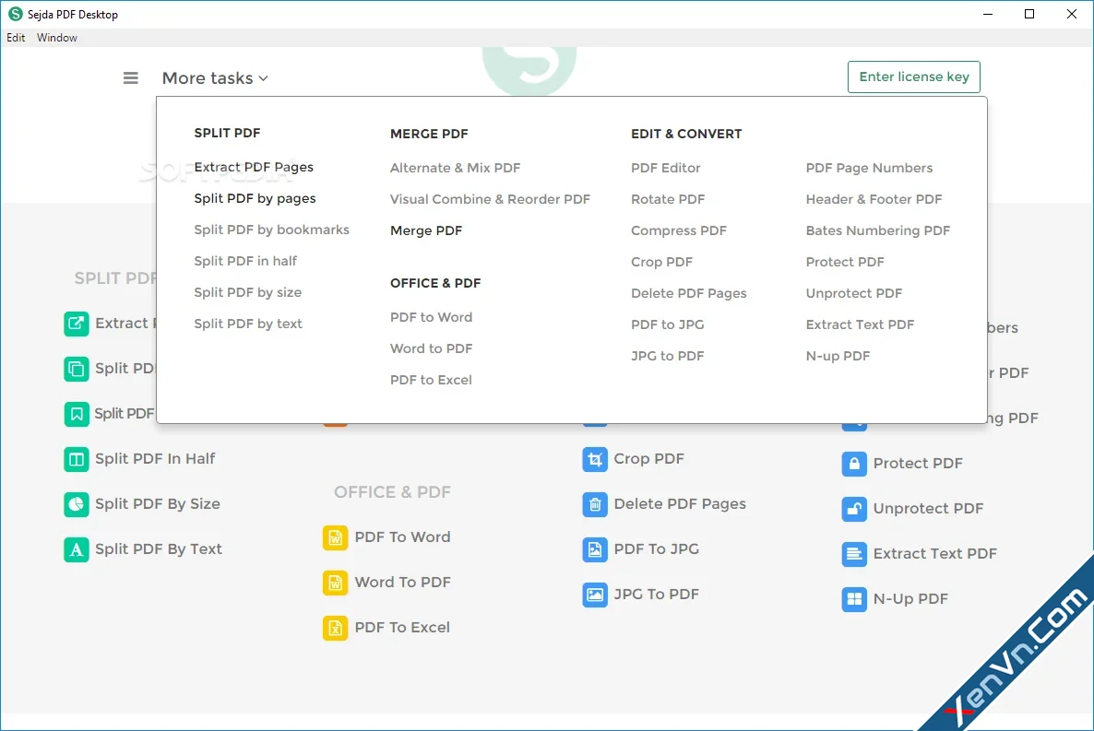Select Visual Combine & Reorder PDF entry
The height and width of the screenshot is (731, 1094).
tap(490, 199)
